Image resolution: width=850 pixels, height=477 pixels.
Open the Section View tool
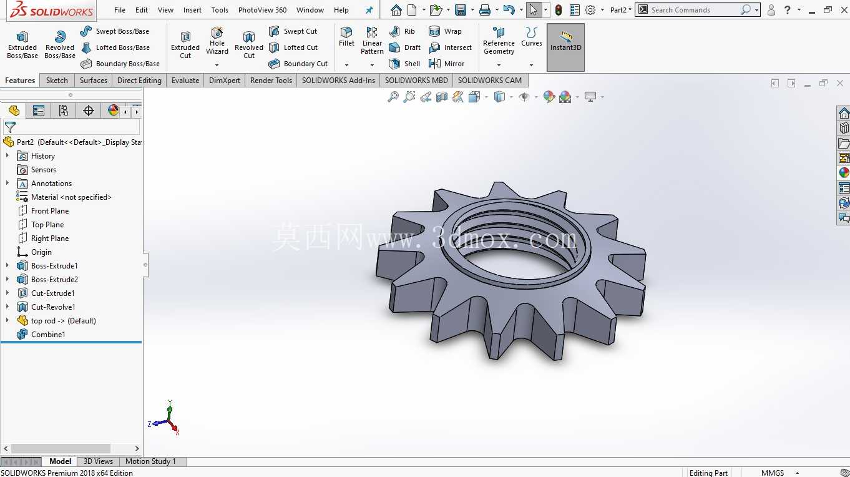(x=442, y=97)
